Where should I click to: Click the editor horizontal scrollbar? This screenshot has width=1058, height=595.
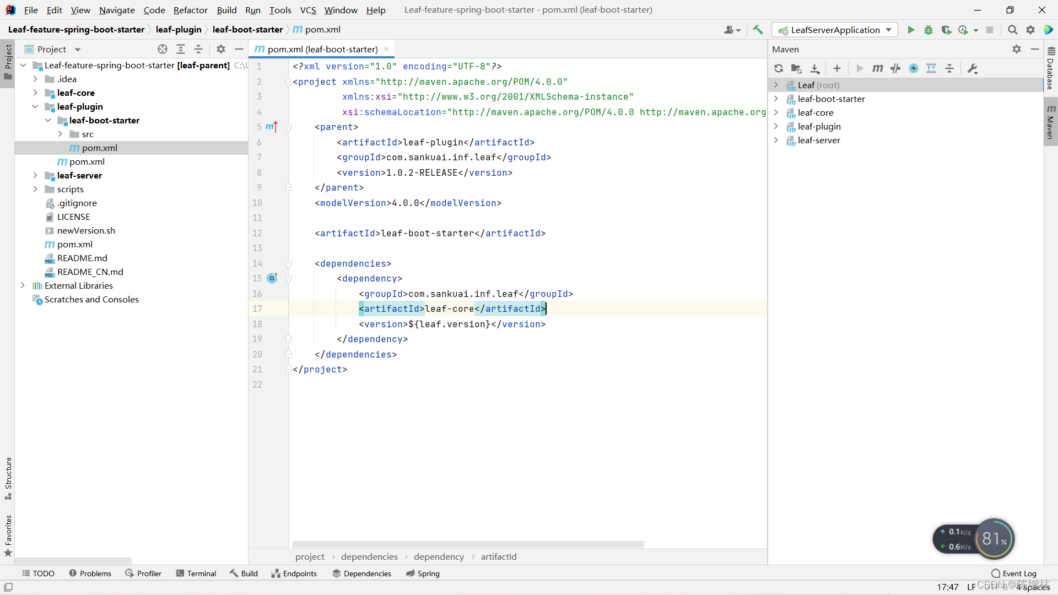click(468, 544)
